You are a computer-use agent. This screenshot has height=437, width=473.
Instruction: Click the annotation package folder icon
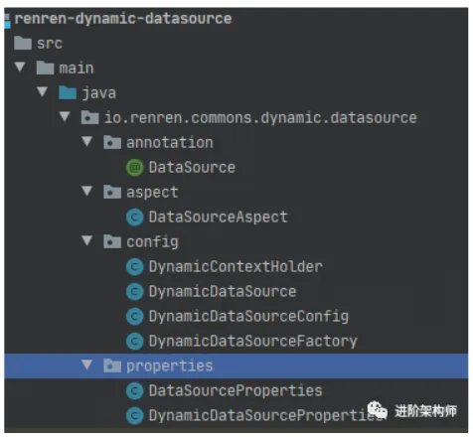point(112,142)
